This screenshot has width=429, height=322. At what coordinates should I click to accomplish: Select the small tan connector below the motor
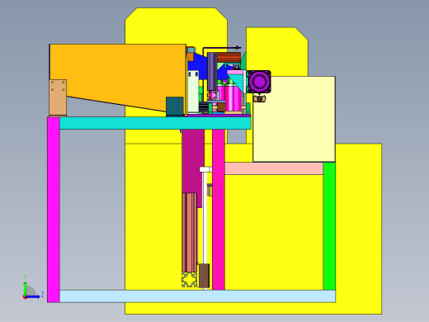pyautogui.click(x=259, y=98)
